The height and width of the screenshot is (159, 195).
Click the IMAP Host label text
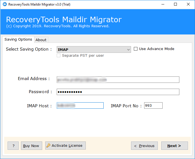coord(39,106)
